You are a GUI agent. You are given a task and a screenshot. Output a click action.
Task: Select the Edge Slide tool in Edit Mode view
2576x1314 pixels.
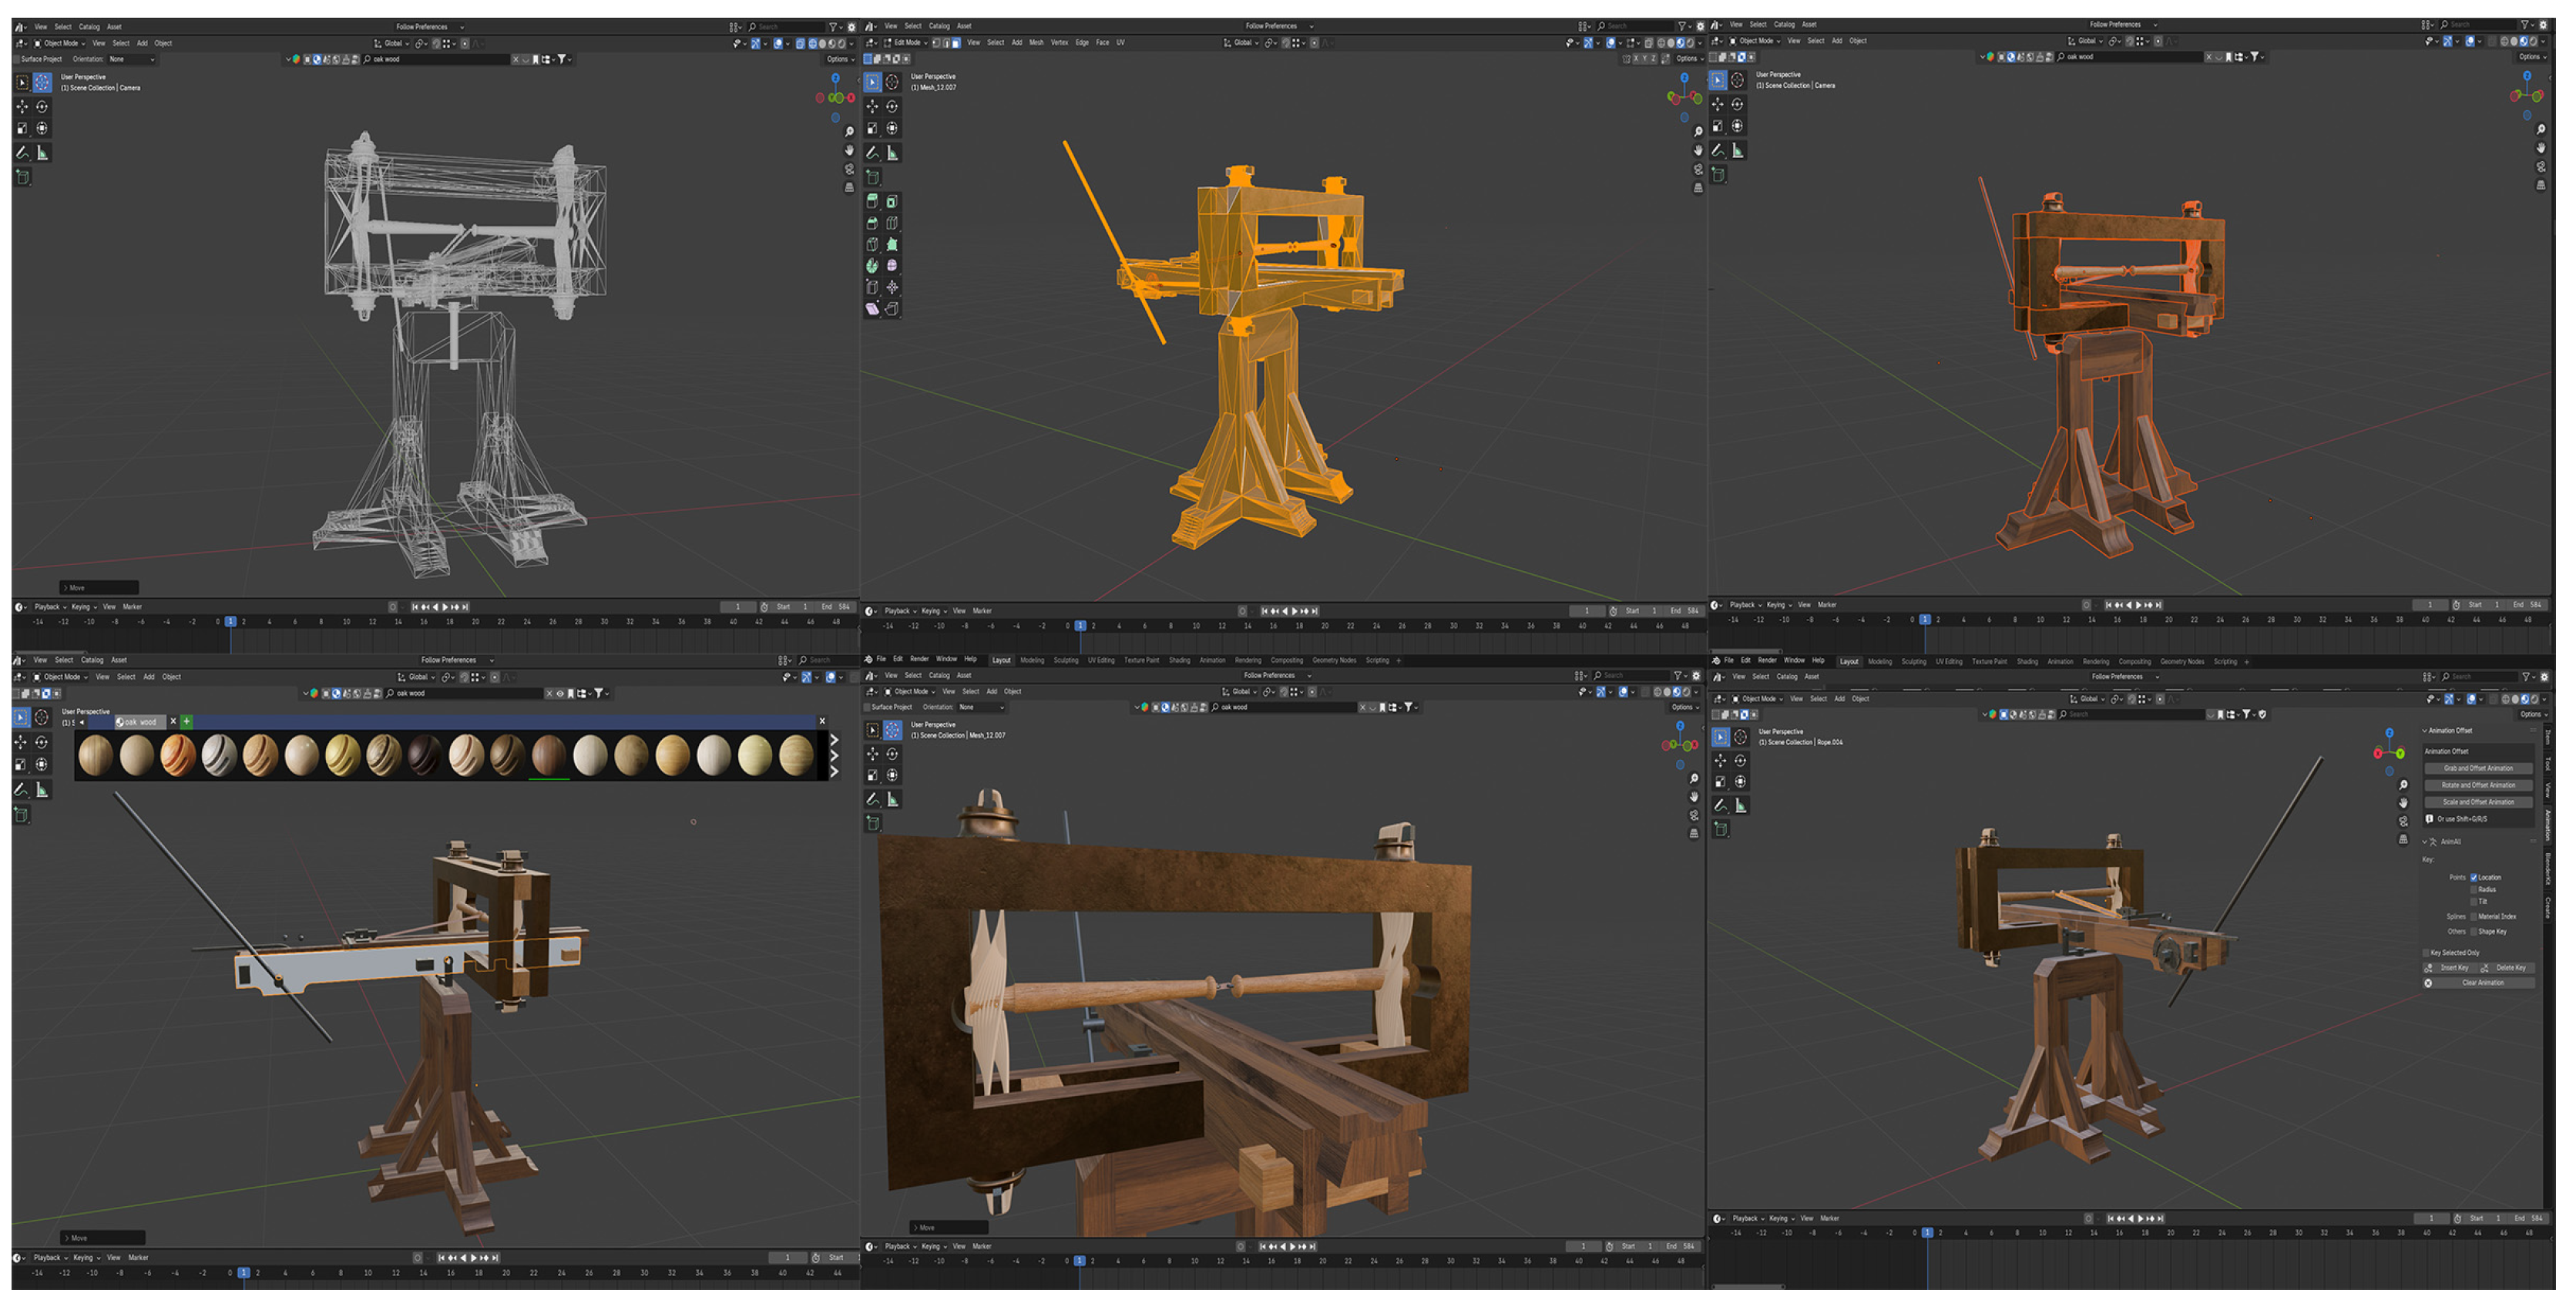[872, 287]
